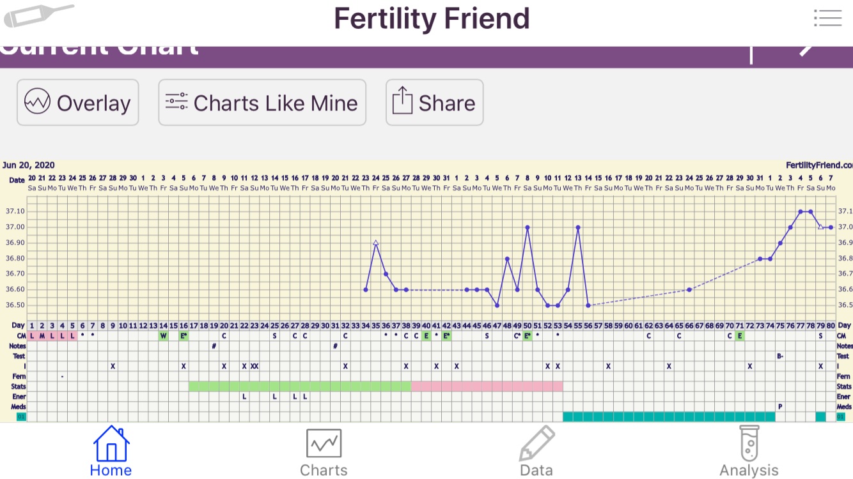Tap the Overlay wave icon
The width and height of the screenshot is (853, 479).
37,102
